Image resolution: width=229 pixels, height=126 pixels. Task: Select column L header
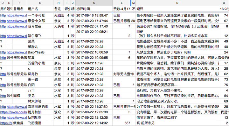[x=121, y=3]
